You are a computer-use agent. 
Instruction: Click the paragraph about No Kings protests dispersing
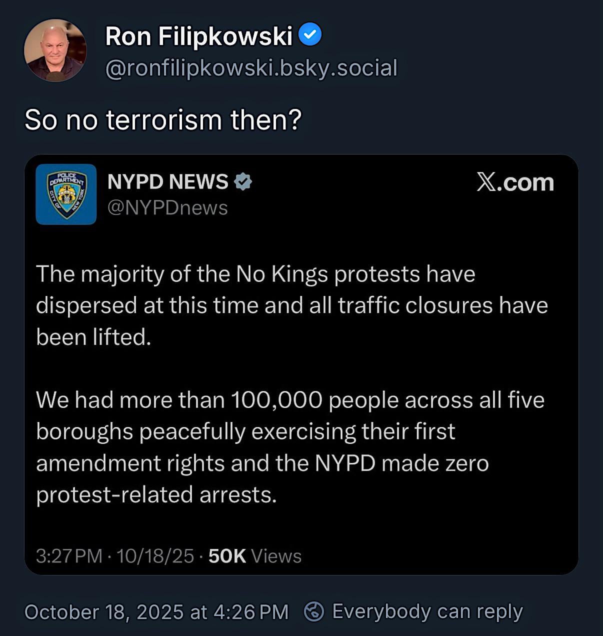(291, 305)
